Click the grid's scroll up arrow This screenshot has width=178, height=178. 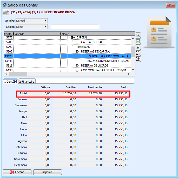(133, 39)
